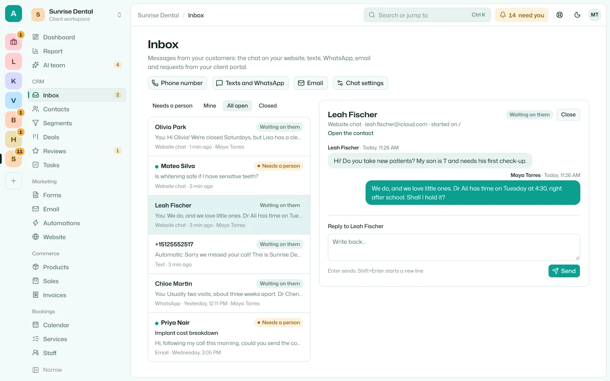The width and height of the screenshot is (610, 381).
Task: Open Olivia Park's conversation
Action: (229, 137)
